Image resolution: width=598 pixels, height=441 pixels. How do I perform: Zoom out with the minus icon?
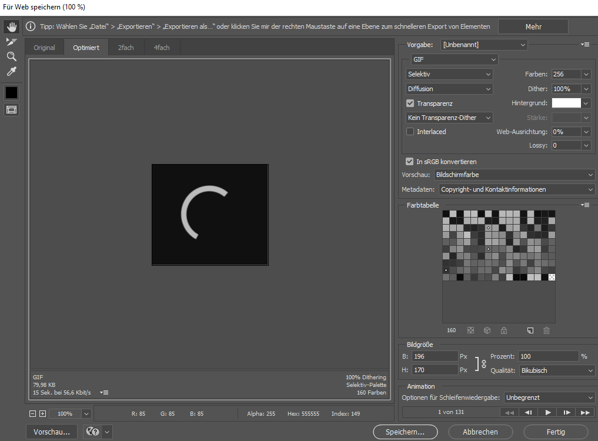33,413
